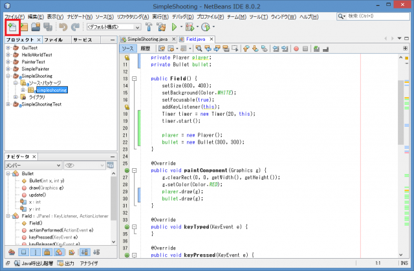Click the editor vertical scrollbar thumb
Viewport: 414px width, 271px height.
[400, 112]
